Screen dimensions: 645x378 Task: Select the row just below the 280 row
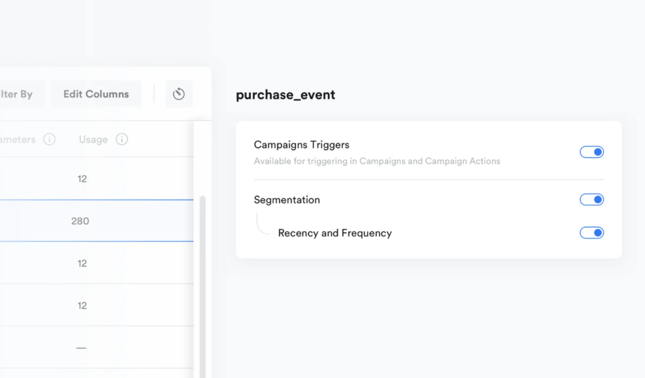[82, 263]
